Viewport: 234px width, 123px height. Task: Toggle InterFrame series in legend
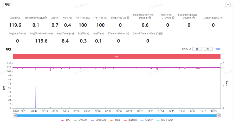165,120
